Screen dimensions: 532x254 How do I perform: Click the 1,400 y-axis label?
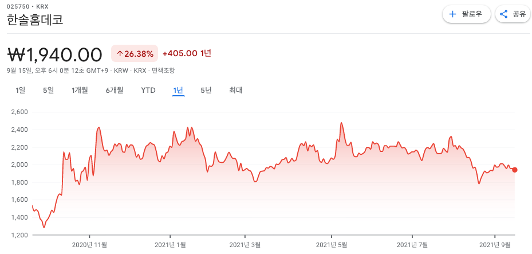click(19, 218)
